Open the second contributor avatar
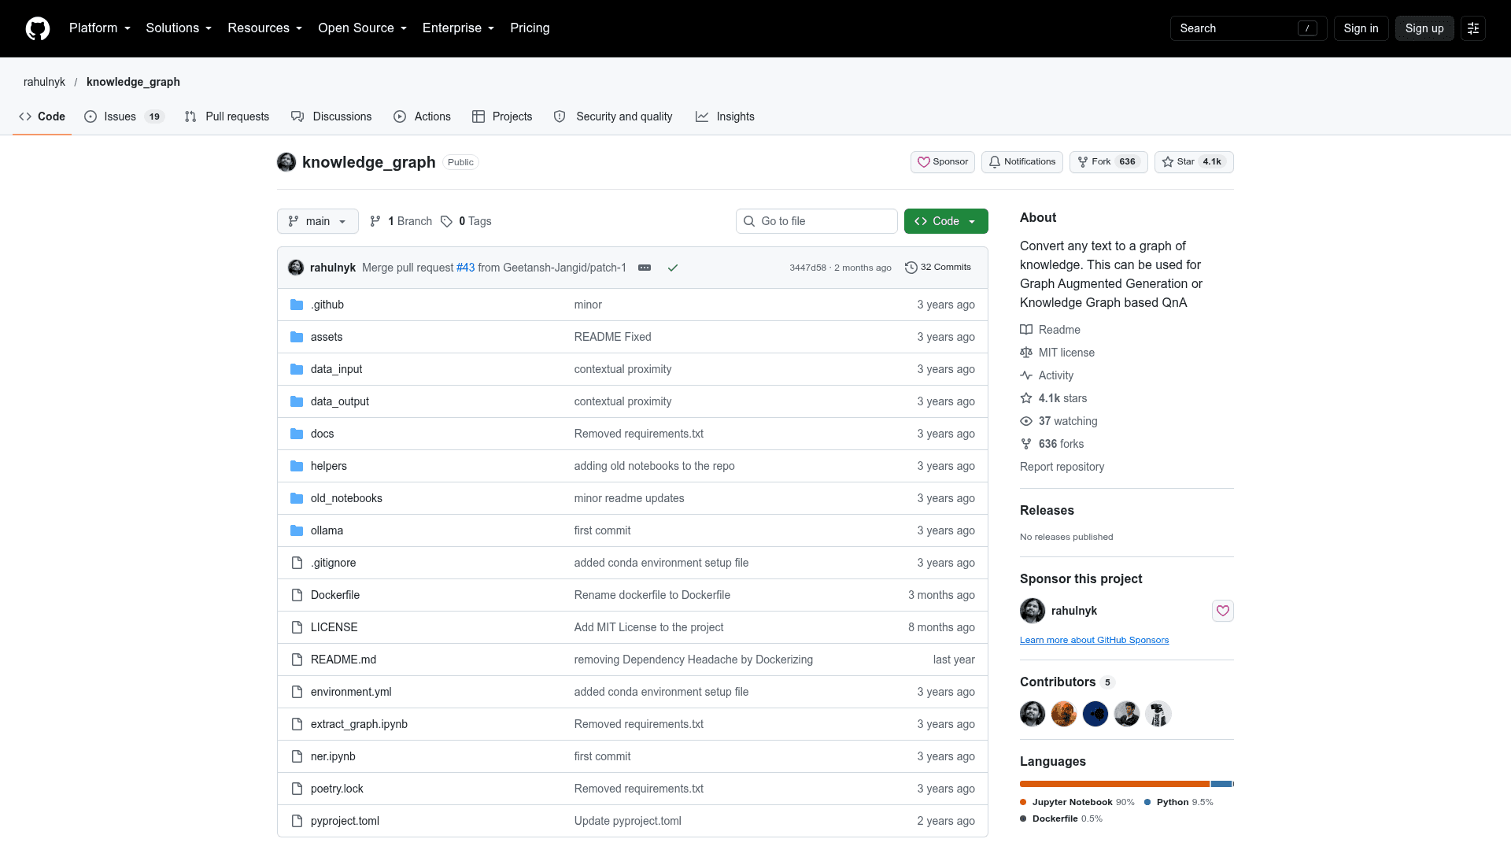This screenshot has width=1511, height=850. click(1064, 714)
